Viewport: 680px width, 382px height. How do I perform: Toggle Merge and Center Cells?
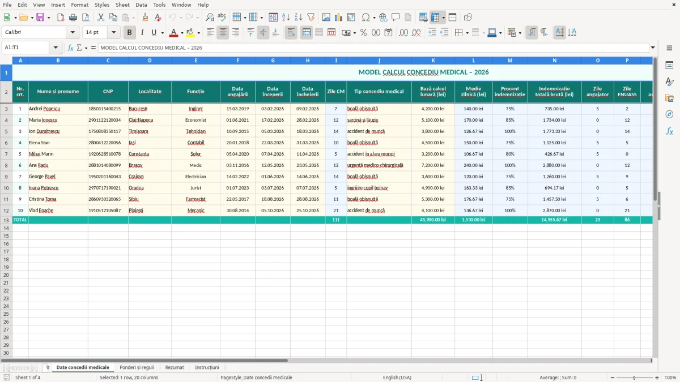point(307,33)
